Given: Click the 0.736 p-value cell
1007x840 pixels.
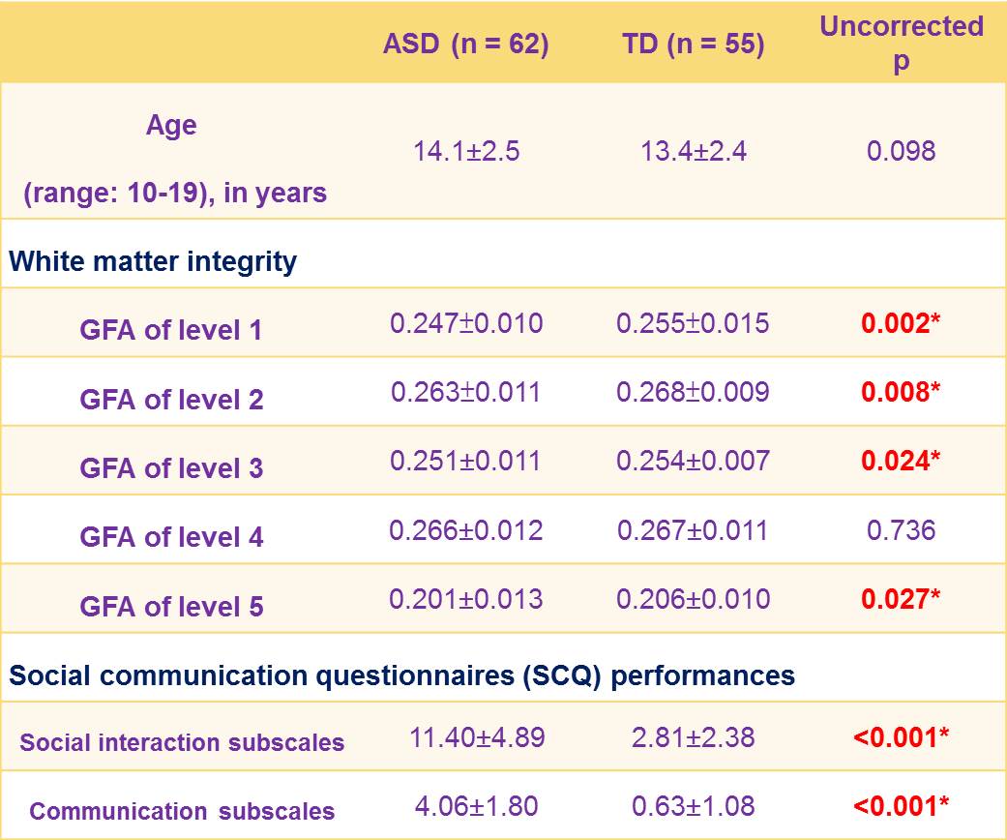Looking at the screenshot, I should pos(901,530).
